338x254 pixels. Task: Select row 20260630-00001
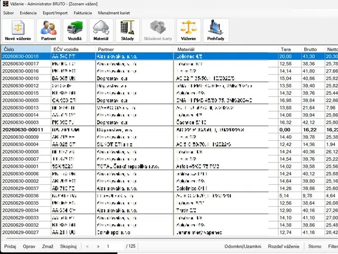tap(170, 167)
